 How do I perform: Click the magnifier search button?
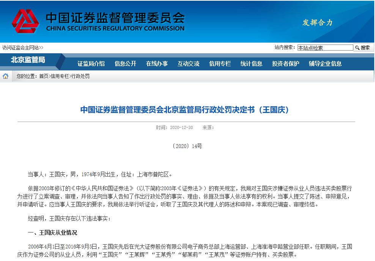(362, 48)
